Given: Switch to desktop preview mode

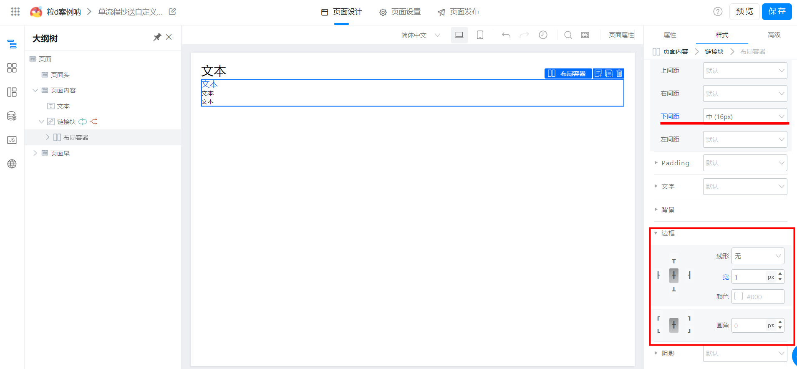Looking at the screenshot, I should pos(459,35).
